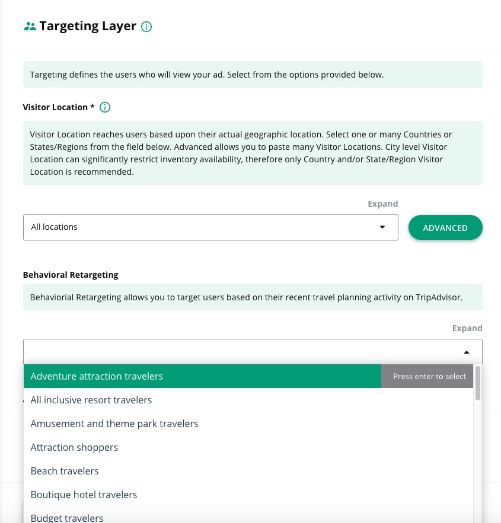Click the people icon next to Targeting Layer
This screenshot has width=501, height=523.
click(30, 27)
